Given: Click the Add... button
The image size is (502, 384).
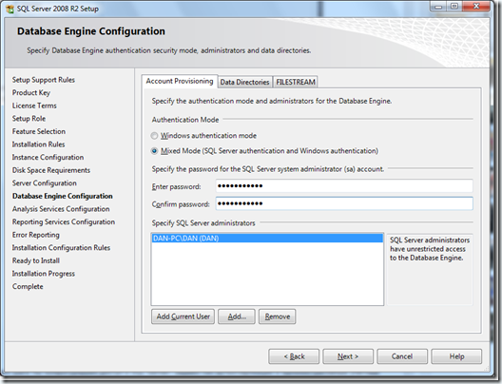Looking at the screenshot, I should [x=237, y=317].
